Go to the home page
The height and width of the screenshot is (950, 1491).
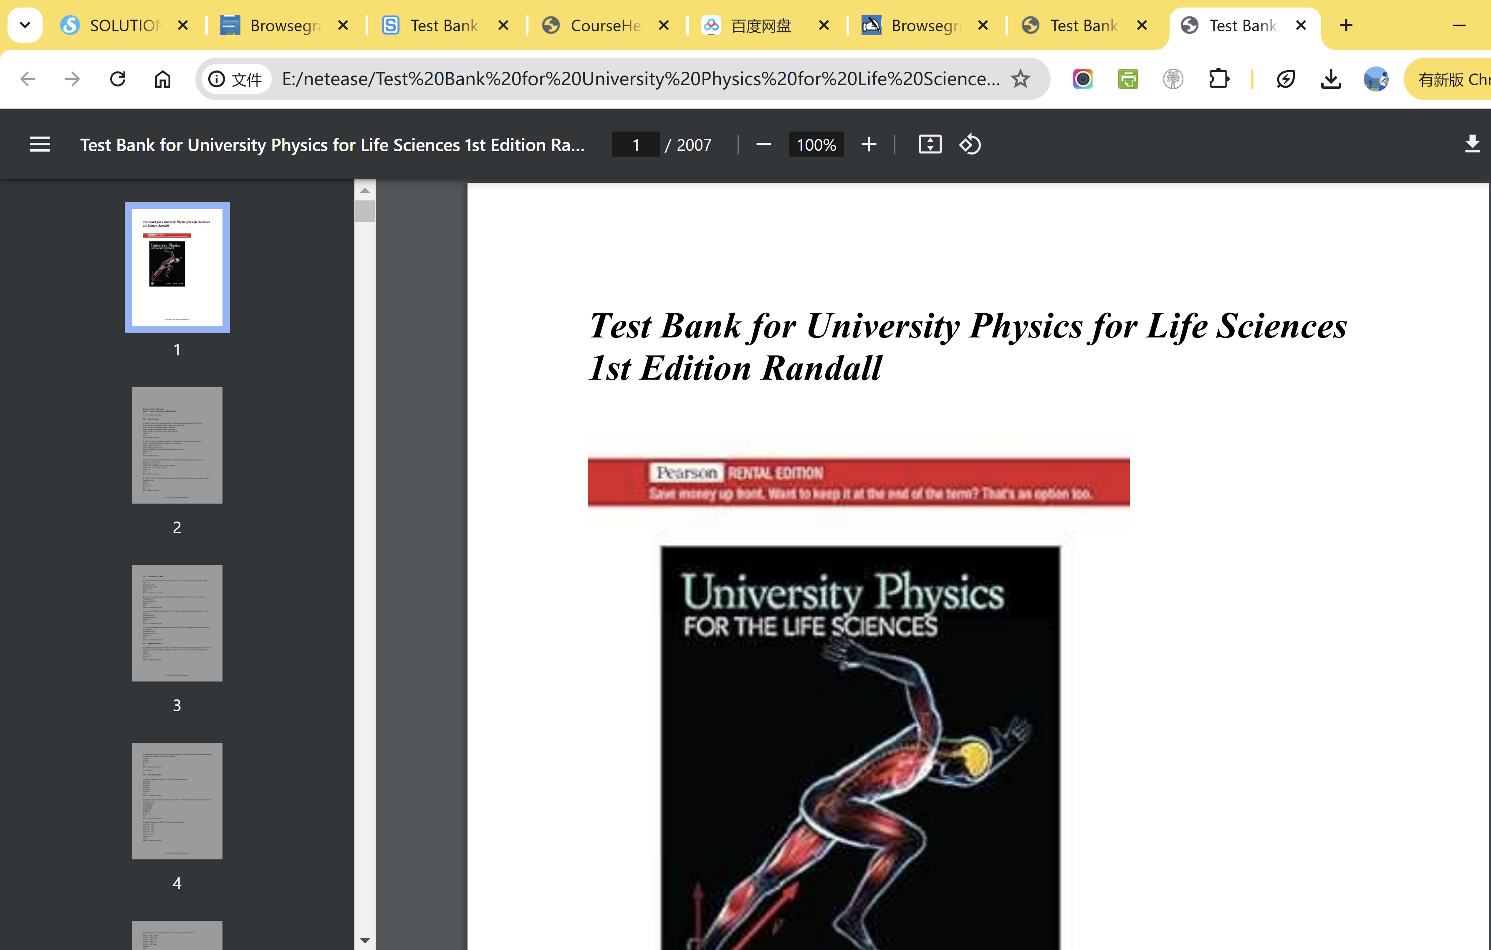coord(163,79)
